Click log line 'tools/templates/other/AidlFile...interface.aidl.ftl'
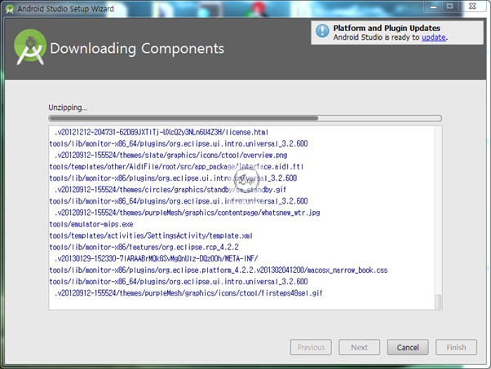 tap(176, 167)
